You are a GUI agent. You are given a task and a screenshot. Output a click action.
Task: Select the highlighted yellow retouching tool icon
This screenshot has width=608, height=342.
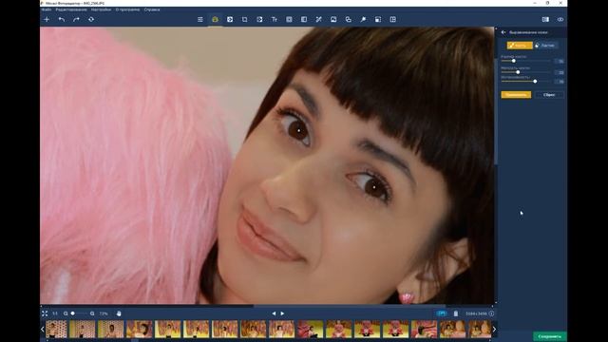click(x=216, y=19)
